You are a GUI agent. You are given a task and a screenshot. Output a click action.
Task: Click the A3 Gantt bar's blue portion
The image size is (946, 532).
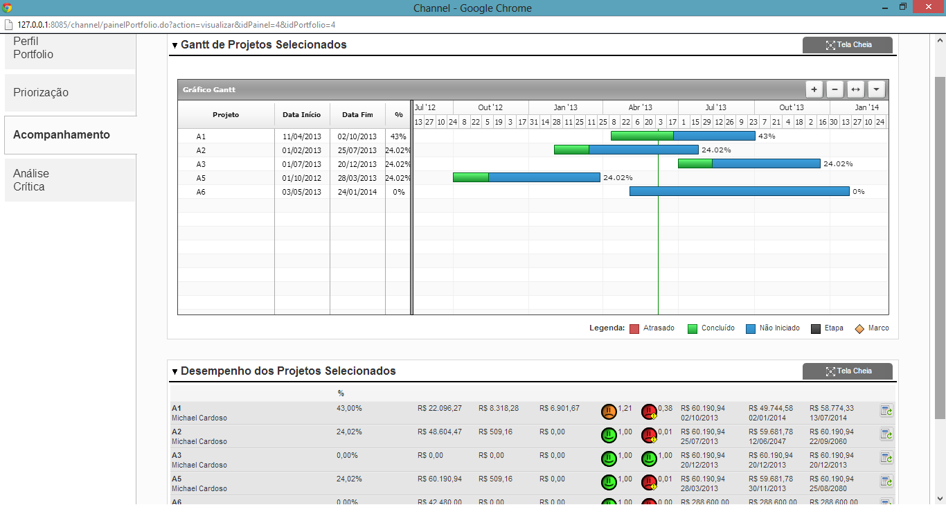click(x=766, y=163)
